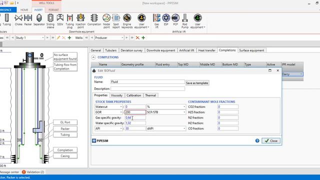320x180 pixels.
Task: Open the Deviation survey tab
Action: tap(131, 50)
